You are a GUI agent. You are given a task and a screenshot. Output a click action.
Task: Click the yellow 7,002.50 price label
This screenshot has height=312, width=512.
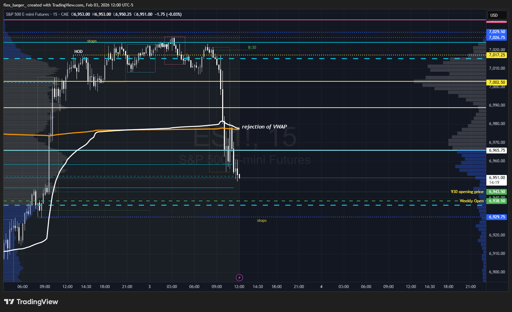pos(497,82)
